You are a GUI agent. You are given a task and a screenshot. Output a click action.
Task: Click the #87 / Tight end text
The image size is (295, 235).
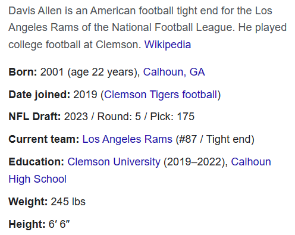pos(215,139)
